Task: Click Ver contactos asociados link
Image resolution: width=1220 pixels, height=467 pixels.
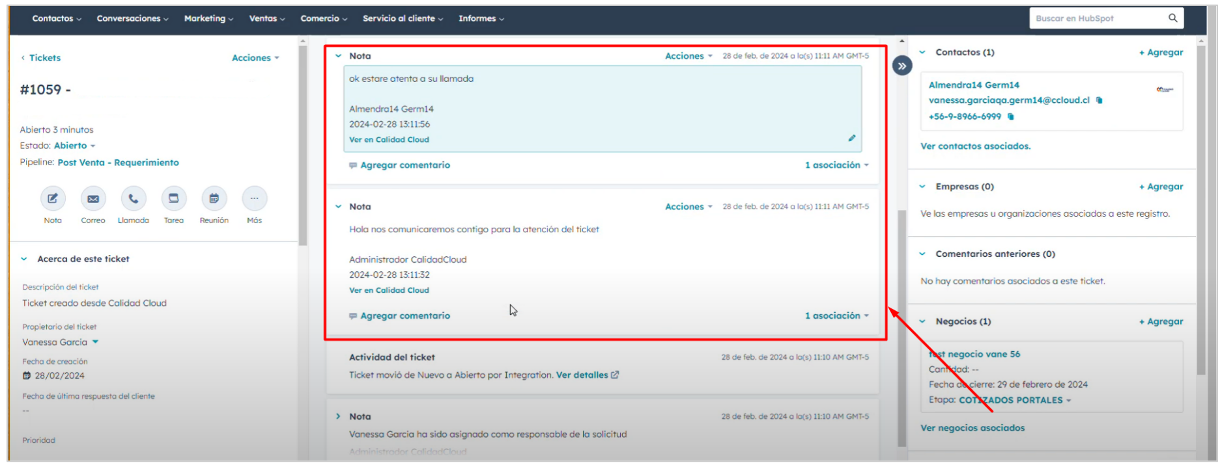Action: (x=975, y=146)
